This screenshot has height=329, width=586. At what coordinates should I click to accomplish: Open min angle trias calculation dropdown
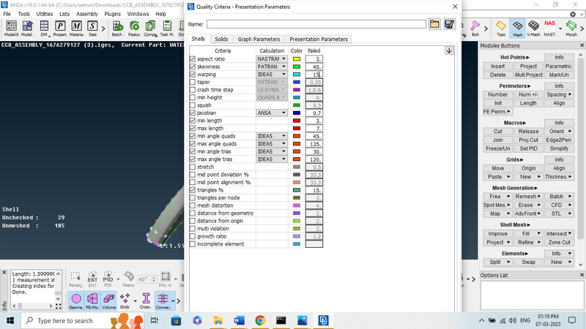click(x=272, y=151)
